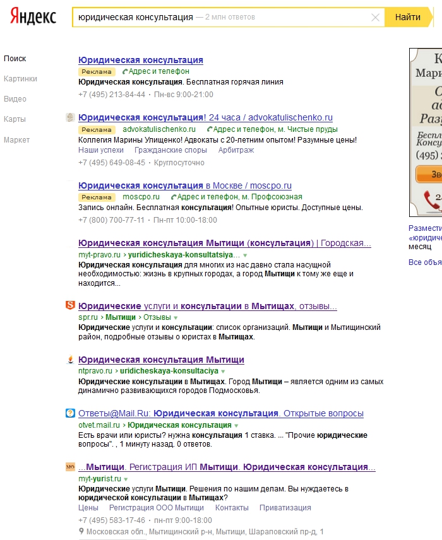Clear the search query with the X icon
This screenshot has height=540, width=442.
376,17
